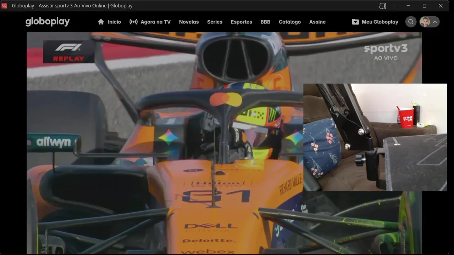Click the Globoplay logo
The width and height of the screenshot is (454, 255).
coord(48,22)
